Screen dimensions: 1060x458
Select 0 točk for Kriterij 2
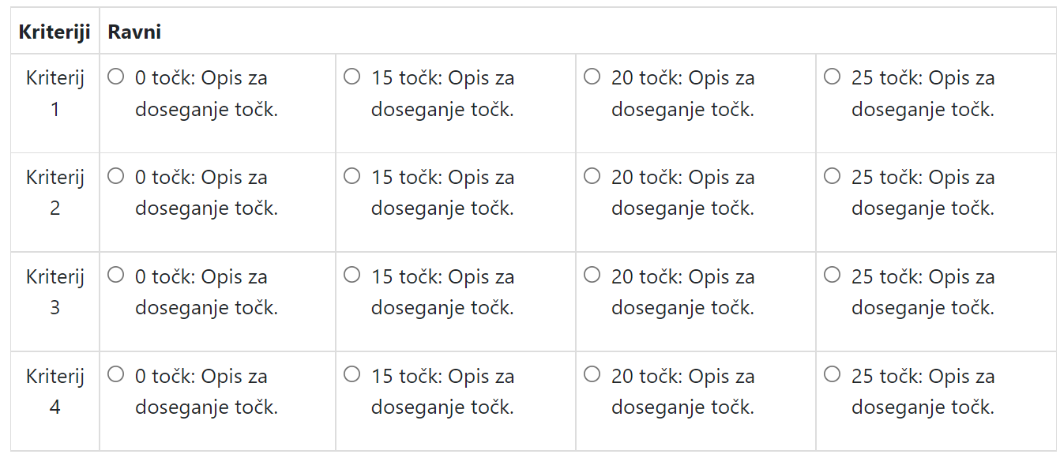pos(116,175)
